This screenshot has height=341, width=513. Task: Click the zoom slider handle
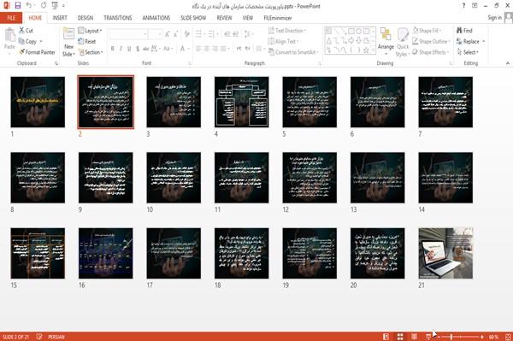coord(451,337)
